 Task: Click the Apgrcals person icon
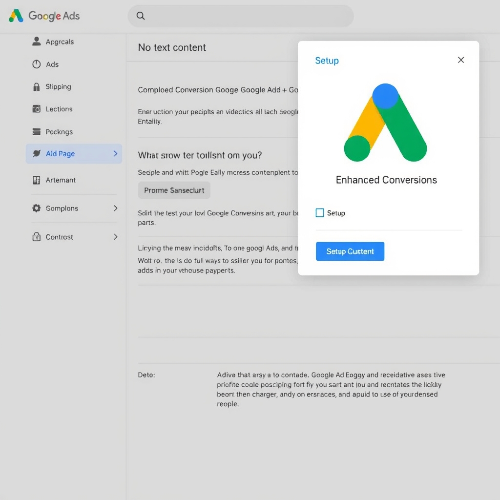click(36, 42)
